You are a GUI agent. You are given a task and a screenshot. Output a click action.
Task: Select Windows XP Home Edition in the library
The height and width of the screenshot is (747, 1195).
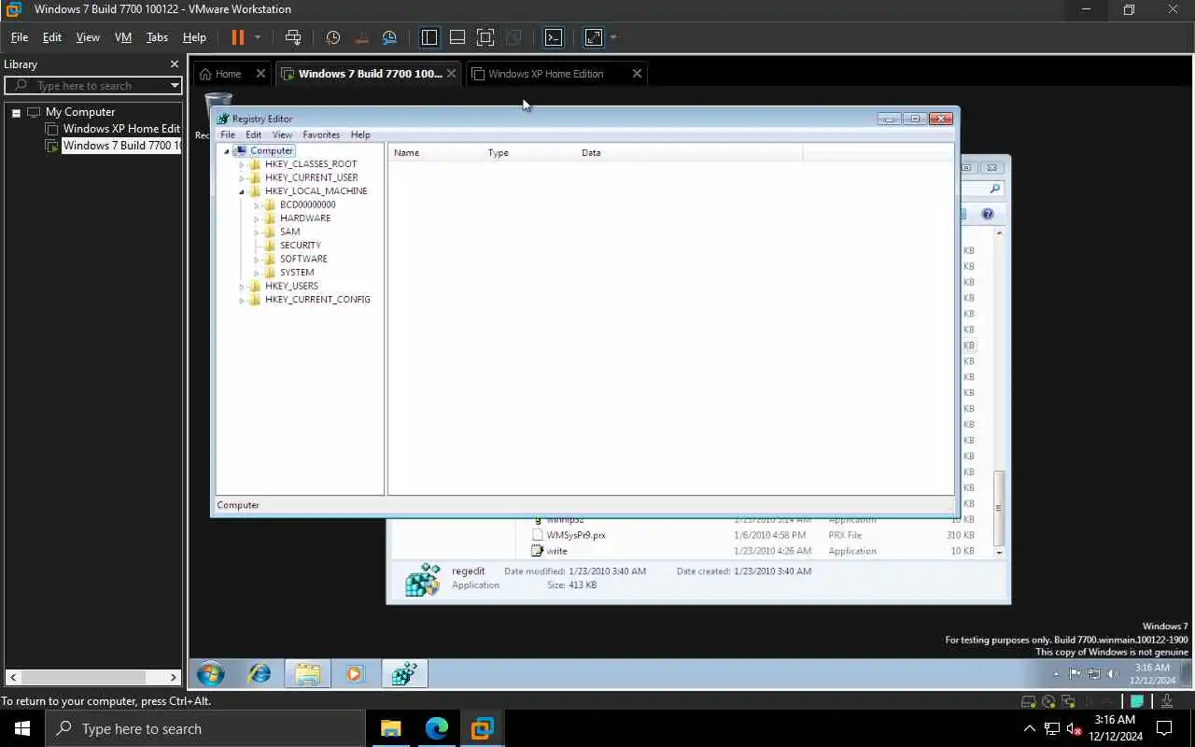121,129
